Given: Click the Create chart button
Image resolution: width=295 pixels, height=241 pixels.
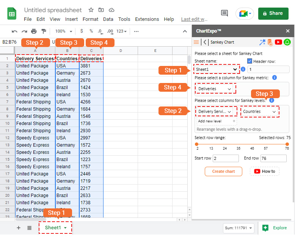Looking at the screenshot, I should [223, 171].
